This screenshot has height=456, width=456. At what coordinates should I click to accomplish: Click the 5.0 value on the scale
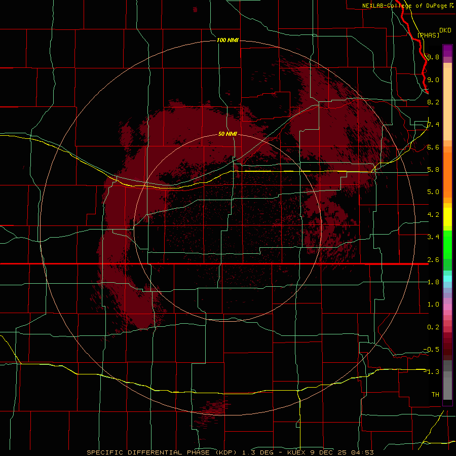[433, 192]
